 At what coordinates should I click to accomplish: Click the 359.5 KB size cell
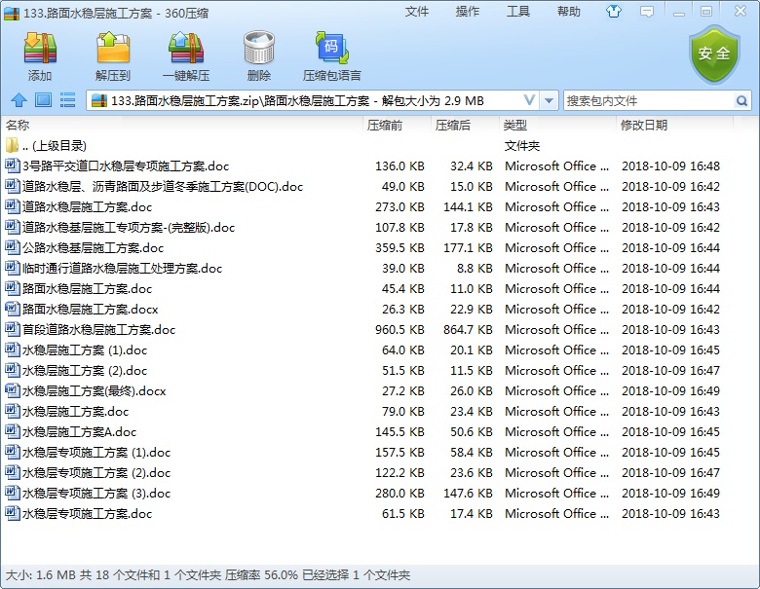pos(399,247)
